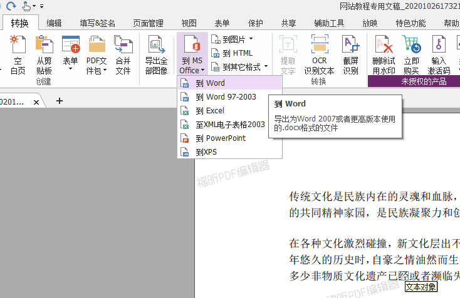Choose 到 Word from menu
The image size is (460, 298).
pos(230,83)
